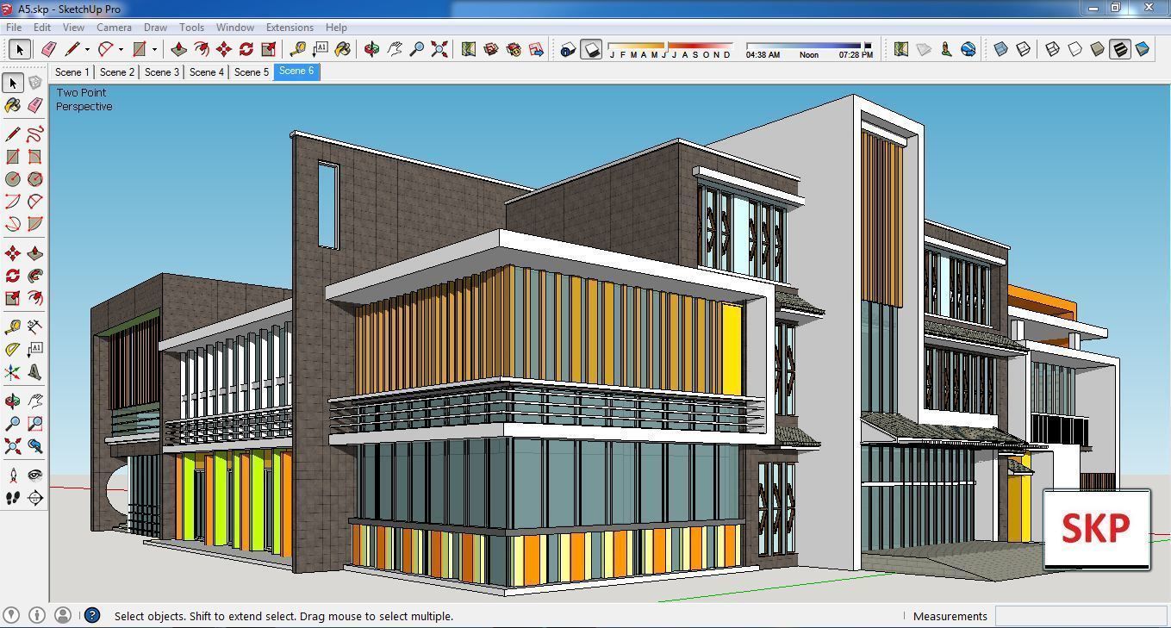Open the Help menu

click(x=336, y=28)
